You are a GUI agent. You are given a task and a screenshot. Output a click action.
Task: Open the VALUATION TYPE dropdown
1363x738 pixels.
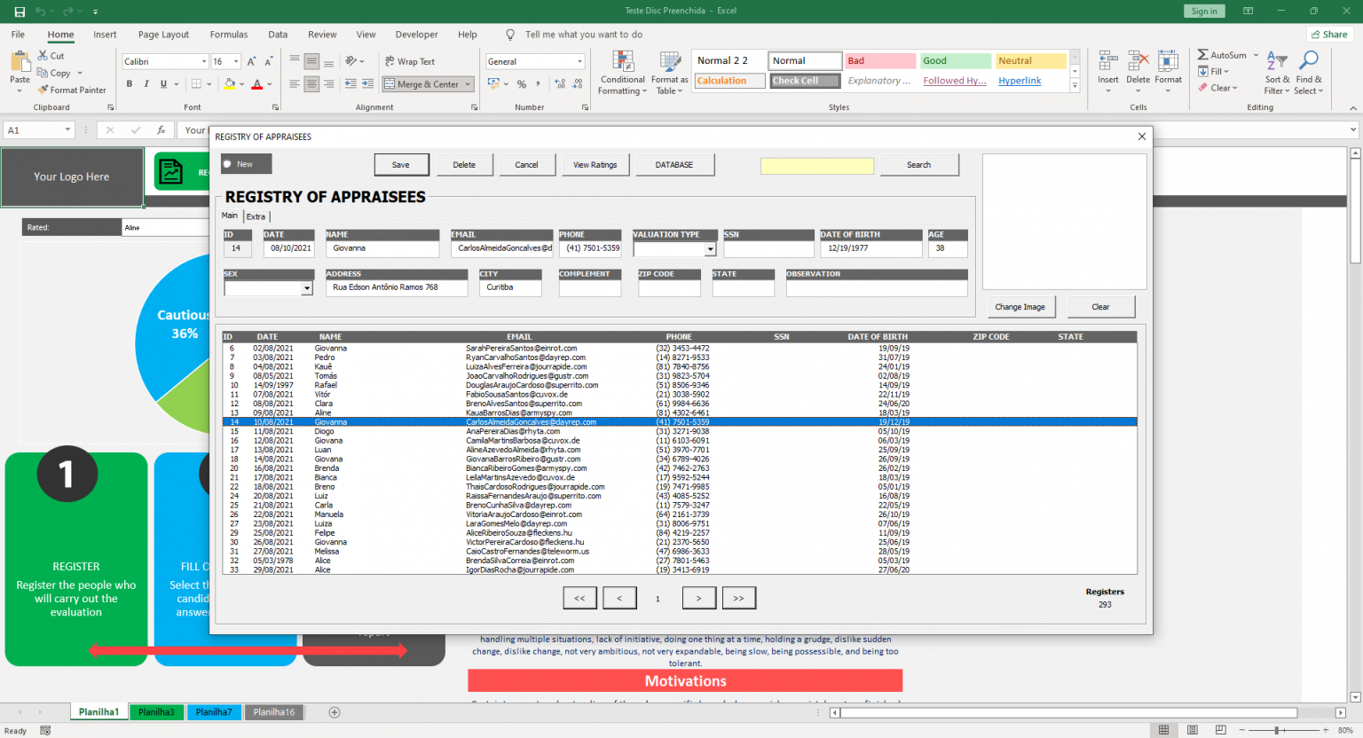click(x=712, y=249)
